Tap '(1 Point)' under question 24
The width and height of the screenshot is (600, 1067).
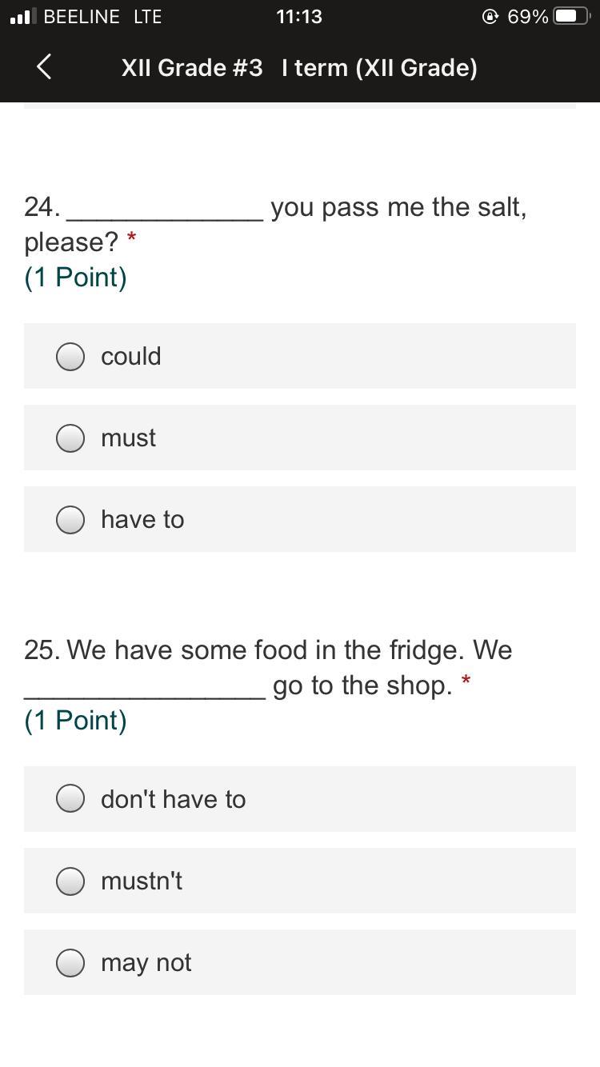[x=75, y=278]
